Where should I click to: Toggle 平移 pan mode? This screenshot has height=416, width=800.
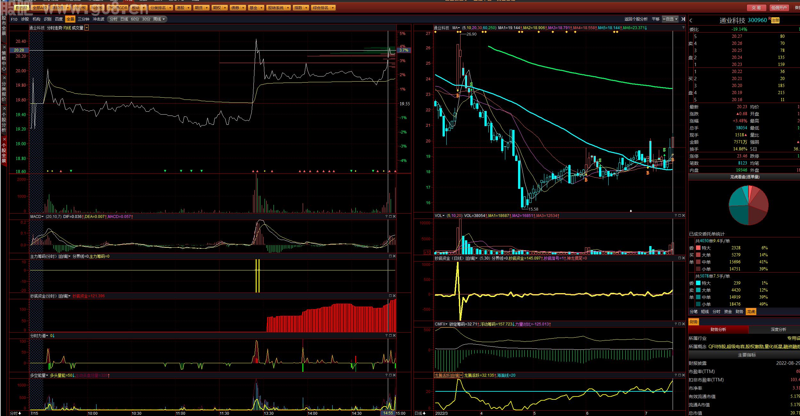point(656,19)
